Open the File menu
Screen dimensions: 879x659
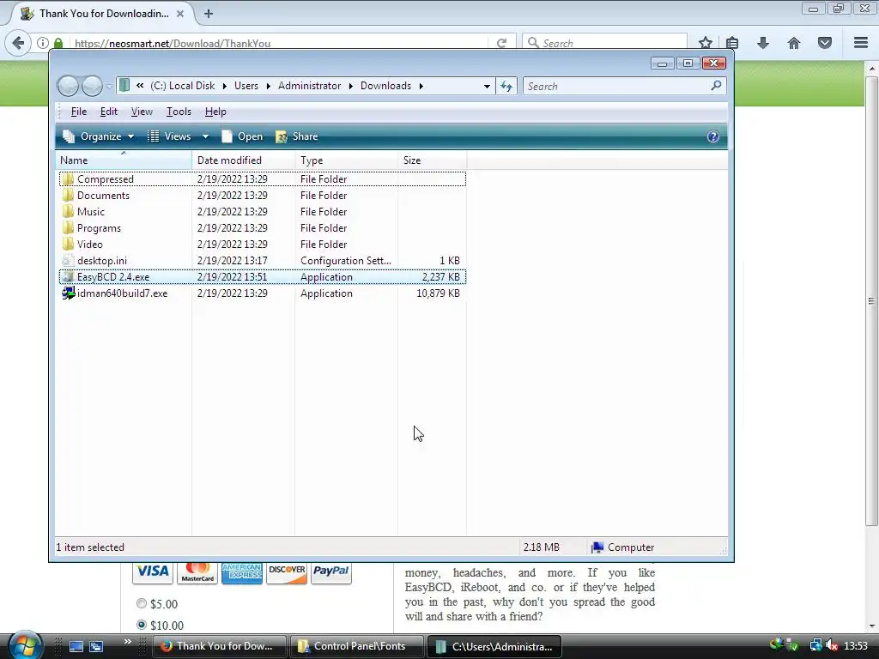pyautogui.click(x=78, y=112)
